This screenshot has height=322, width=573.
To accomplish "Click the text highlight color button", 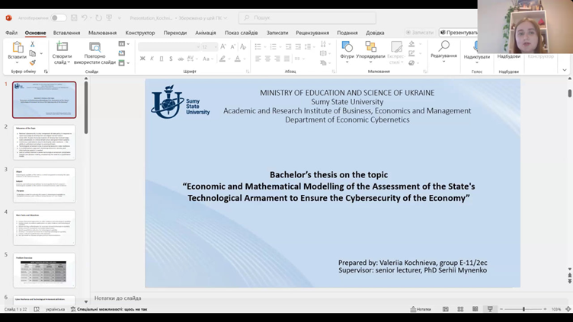I will [x=222, y=59].
